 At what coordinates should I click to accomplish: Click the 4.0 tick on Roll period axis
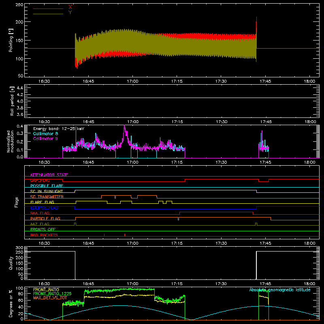click(x=19, y=101)
